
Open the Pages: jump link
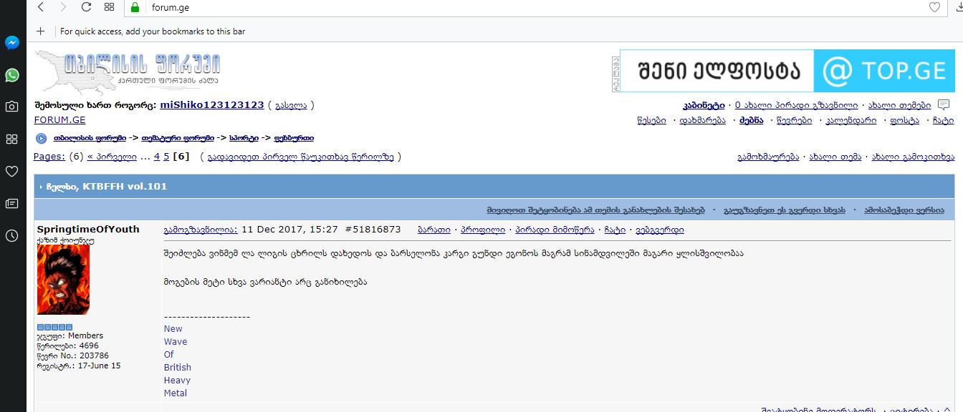pyautogui.click(x=49, y=157)
